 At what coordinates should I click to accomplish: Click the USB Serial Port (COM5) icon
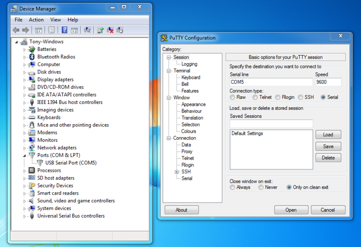point(40,163)
